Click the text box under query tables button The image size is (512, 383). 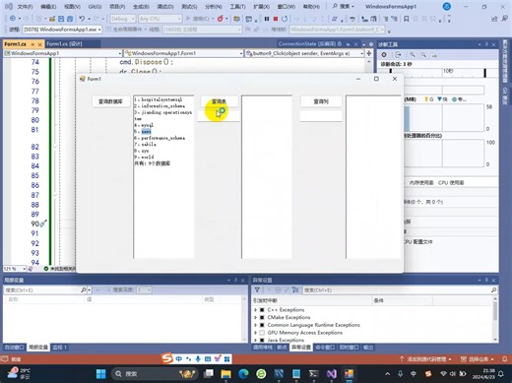point(219,116)
